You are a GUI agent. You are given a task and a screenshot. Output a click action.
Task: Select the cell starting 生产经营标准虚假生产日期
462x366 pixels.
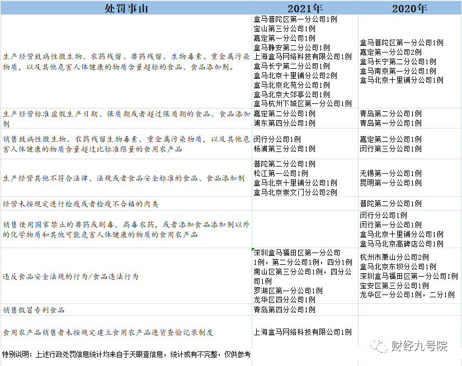click(x=126, y=118)
